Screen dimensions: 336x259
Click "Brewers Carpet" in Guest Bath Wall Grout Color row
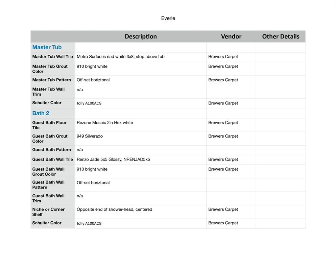tap(223, 169)
